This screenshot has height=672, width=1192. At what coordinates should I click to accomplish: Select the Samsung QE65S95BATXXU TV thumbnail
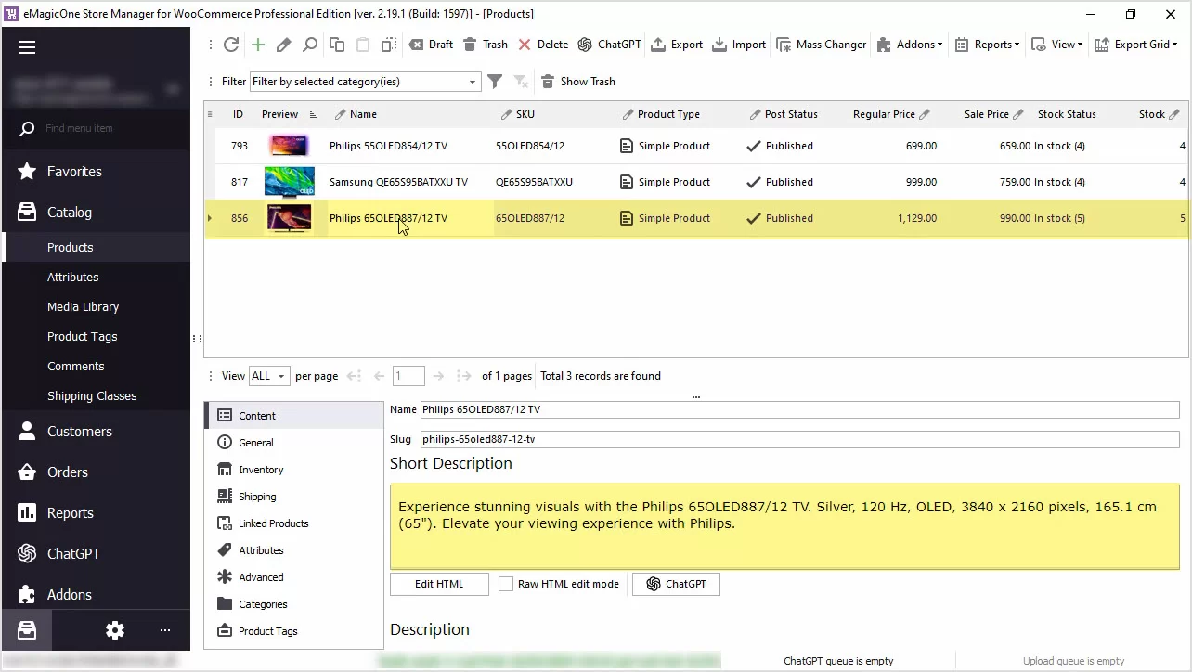tap(289, 182)
